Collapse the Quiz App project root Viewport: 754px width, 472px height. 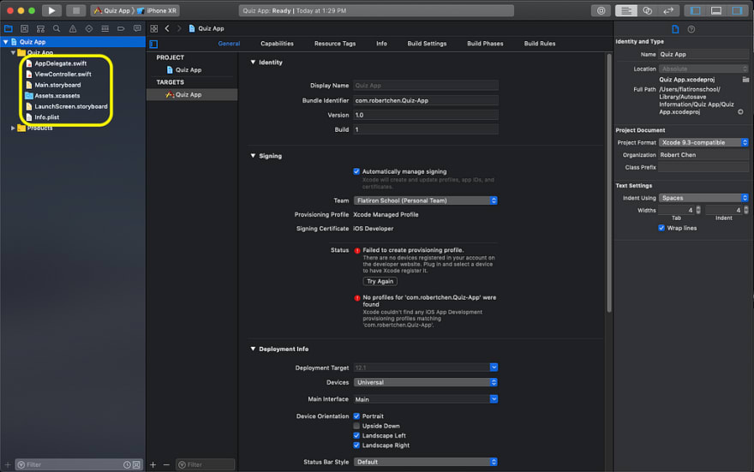(x=6, y=42)
